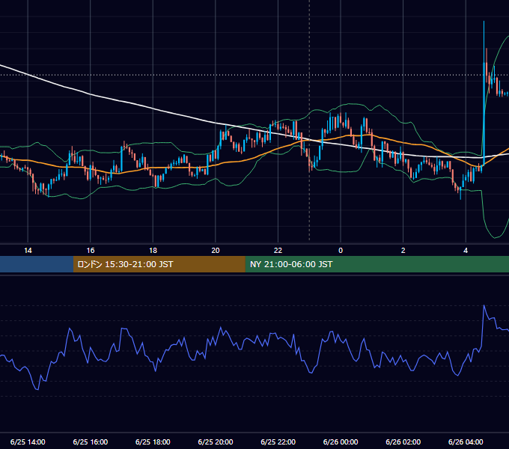This screenshot has width=509, height=449.
Task: Click the 2 hour label on price chart axis
Action: point(403,251)
